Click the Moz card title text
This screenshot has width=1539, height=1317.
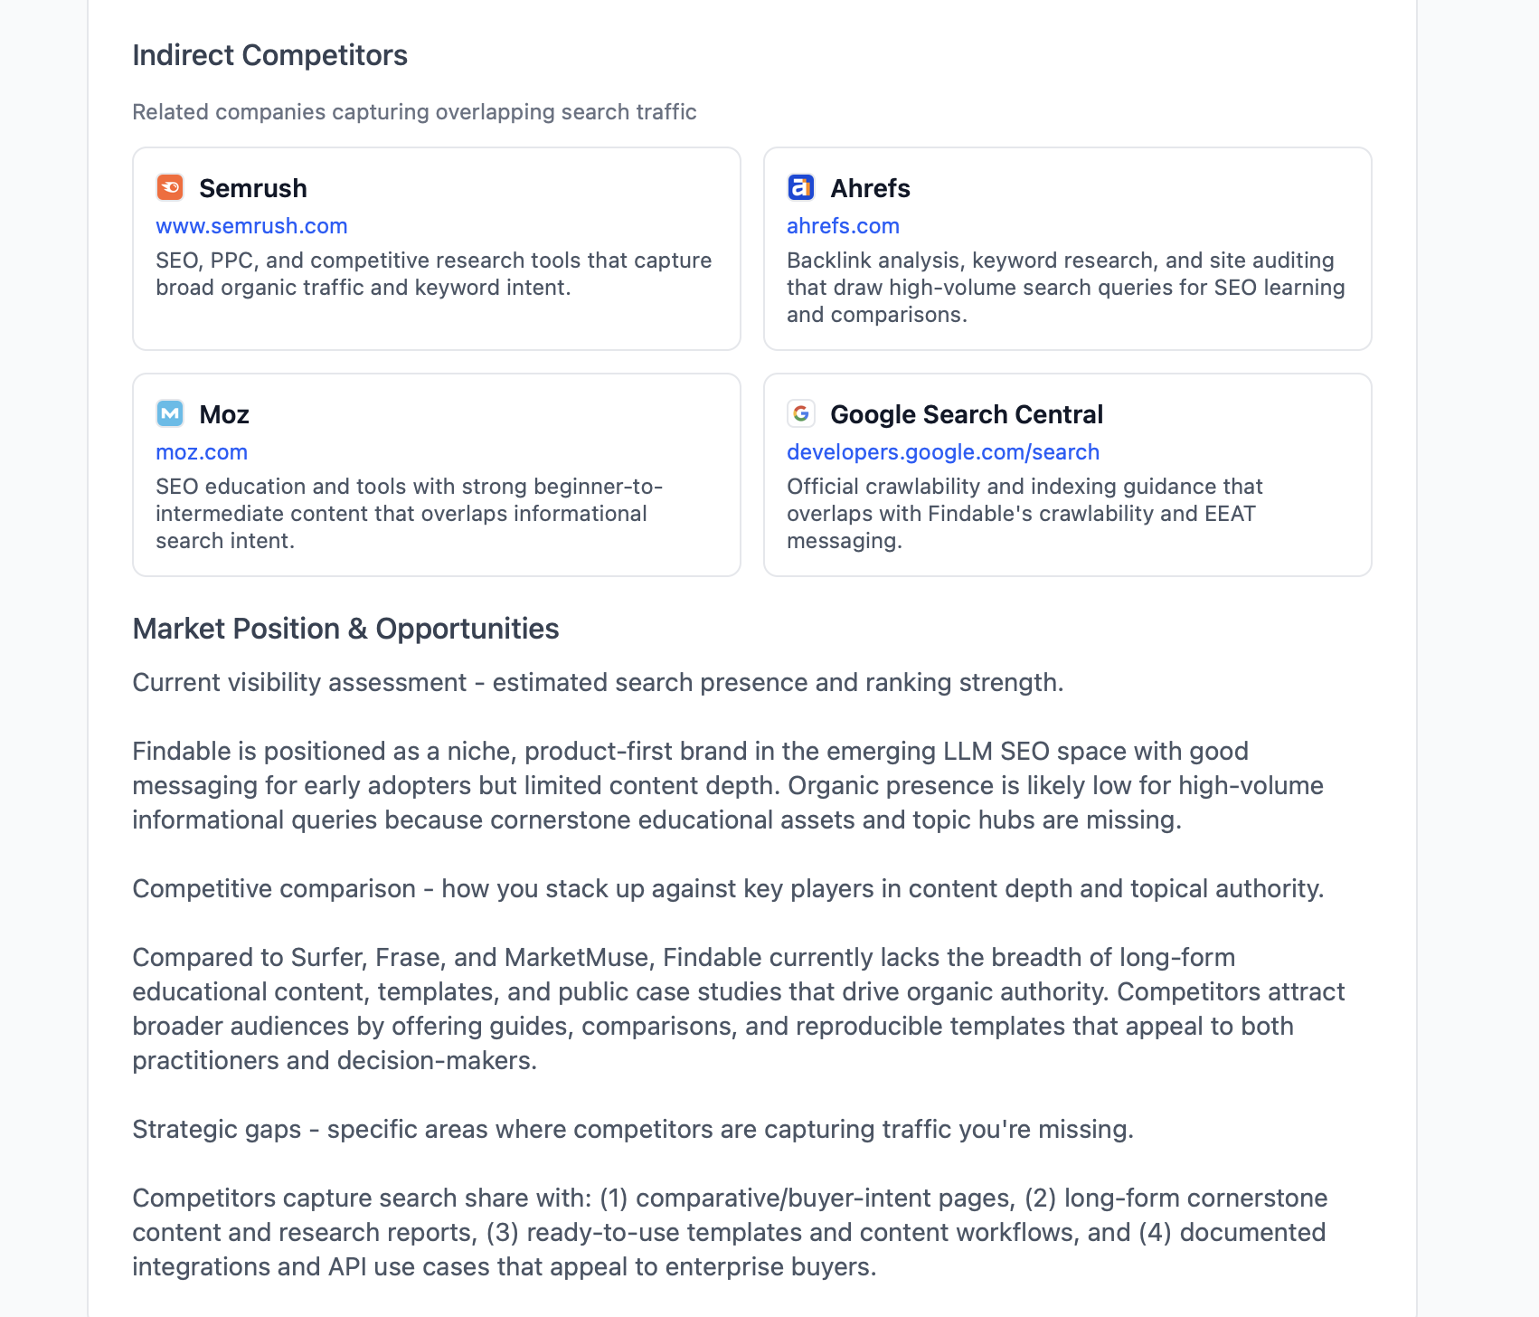(224, 414)
